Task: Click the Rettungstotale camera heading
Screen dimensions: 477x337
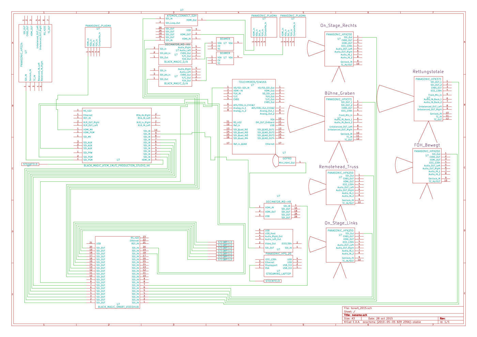Action: point(428,71)
